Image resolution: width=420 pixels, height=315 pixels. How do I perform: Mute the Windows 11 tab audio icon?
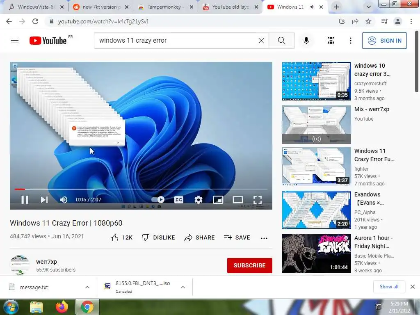click(312, 7)
